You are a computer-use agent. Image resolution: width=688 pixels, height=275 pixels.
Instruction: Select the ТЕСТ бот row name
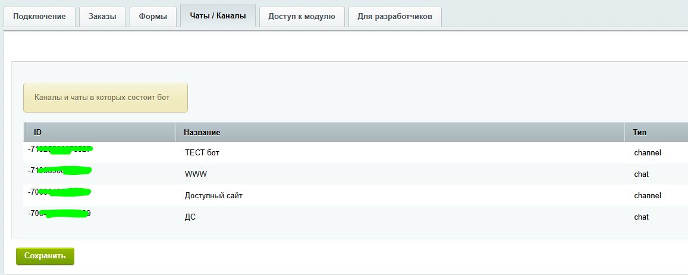pyautogui.click(x=202, y=153)
